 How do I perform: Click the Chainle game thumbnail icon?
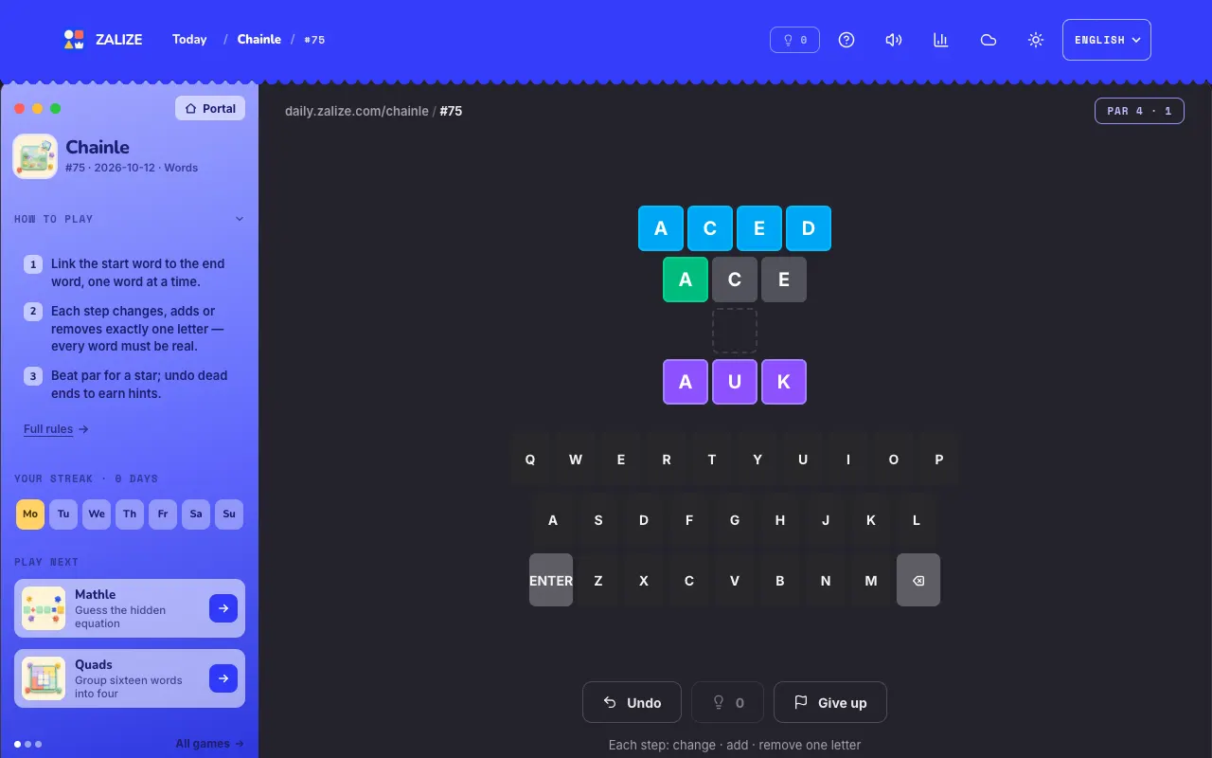[35, 156]
